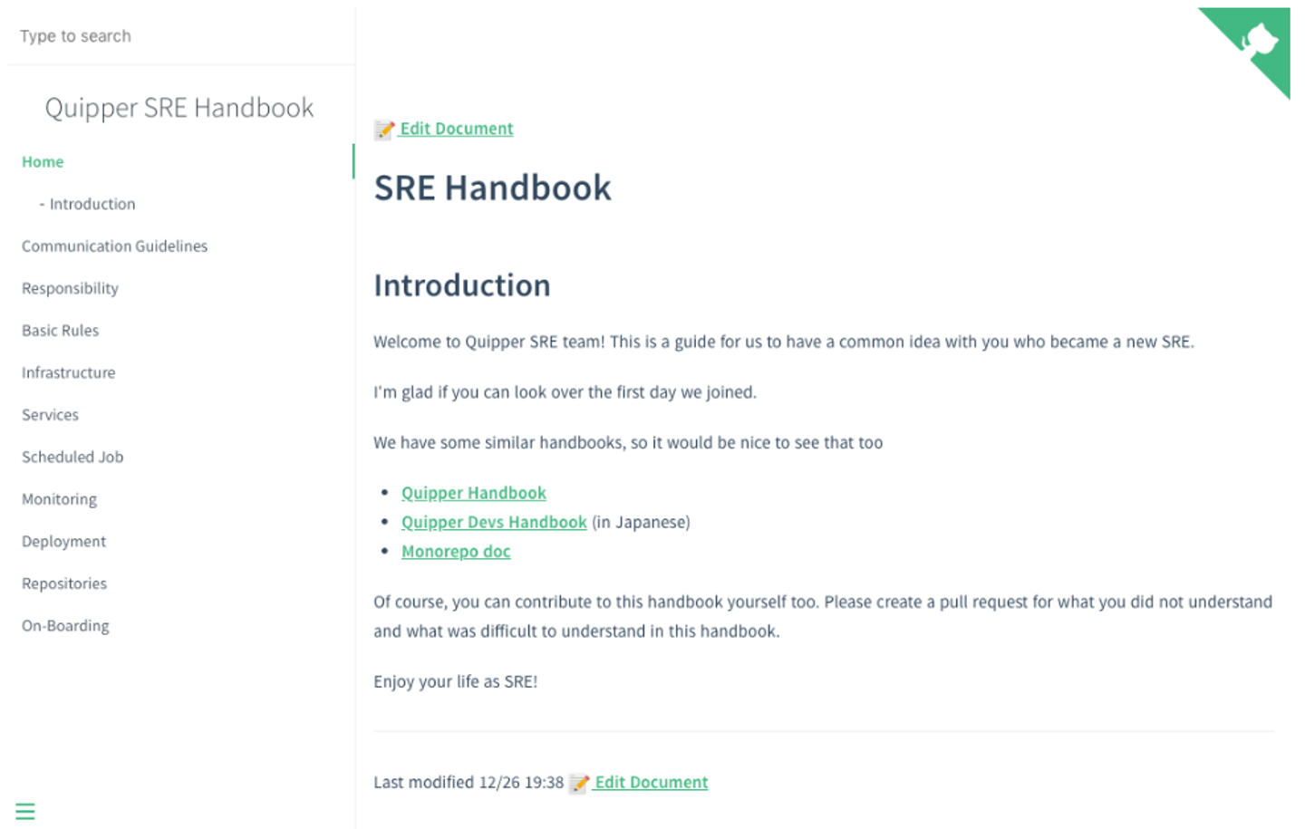Open the Quipper Handbook link
This screenshot has height=829, width=1305.
click(473, 493)
